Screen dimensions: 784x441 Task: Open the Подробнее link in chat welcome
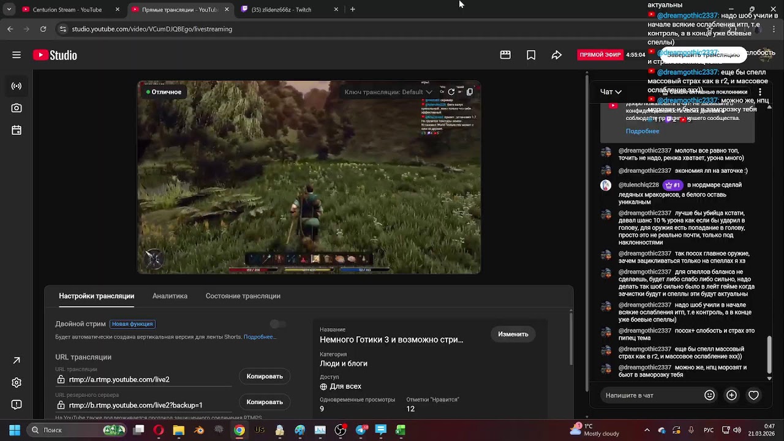click(x=643, y=131)
